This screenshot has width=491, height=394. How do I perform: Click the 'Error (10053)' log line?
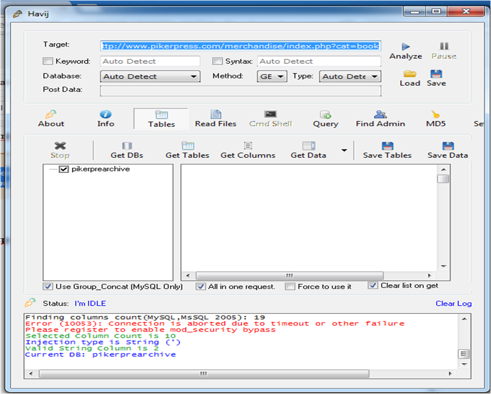215,324
